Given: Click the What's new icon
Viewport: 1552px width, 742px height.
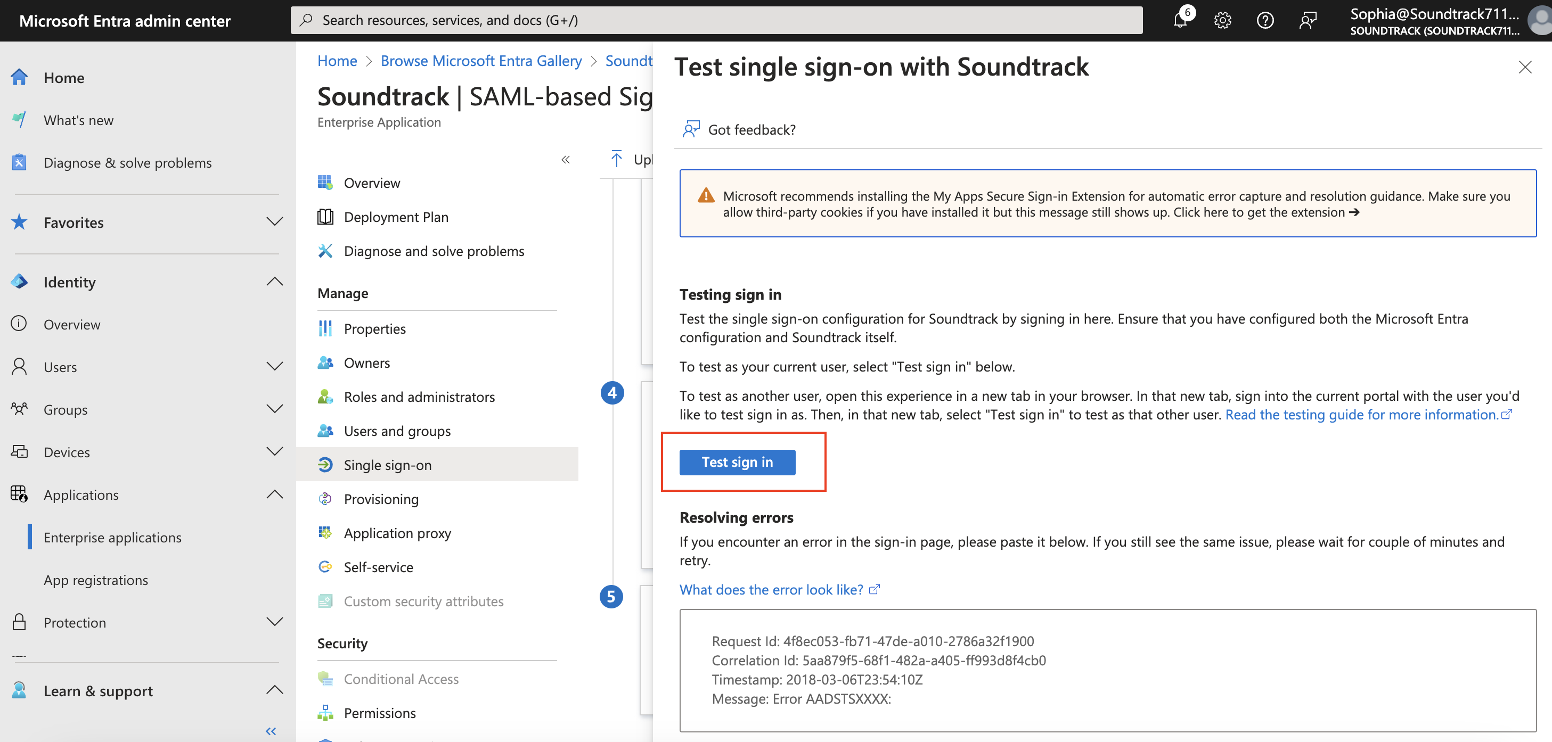Looking at the screenshot, I should pyautogui.click(x=19, y=119).
